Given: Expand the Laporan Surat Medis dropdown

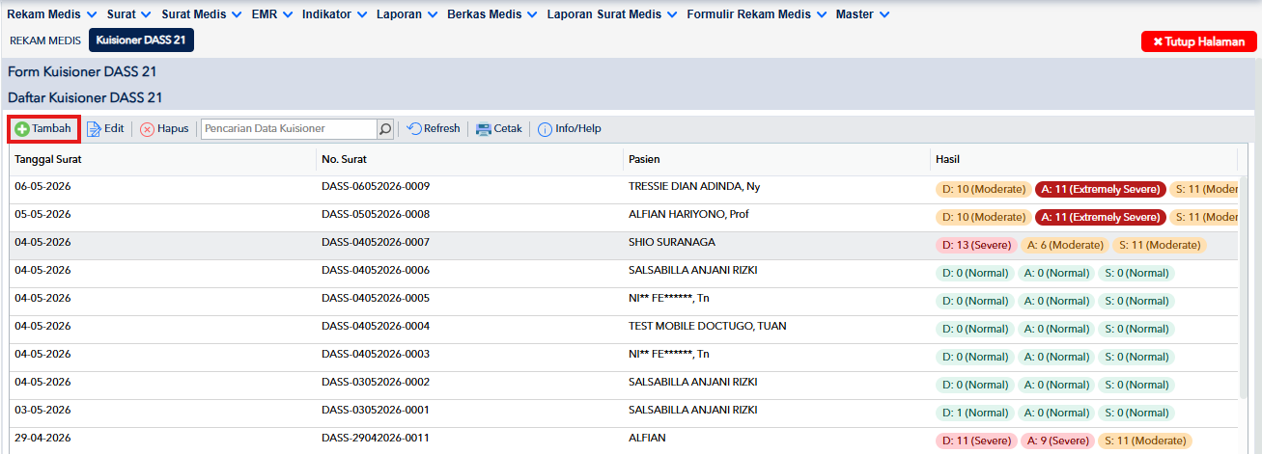Looking at the screenshot, I should pyautogui.click(x=612, y=14).
